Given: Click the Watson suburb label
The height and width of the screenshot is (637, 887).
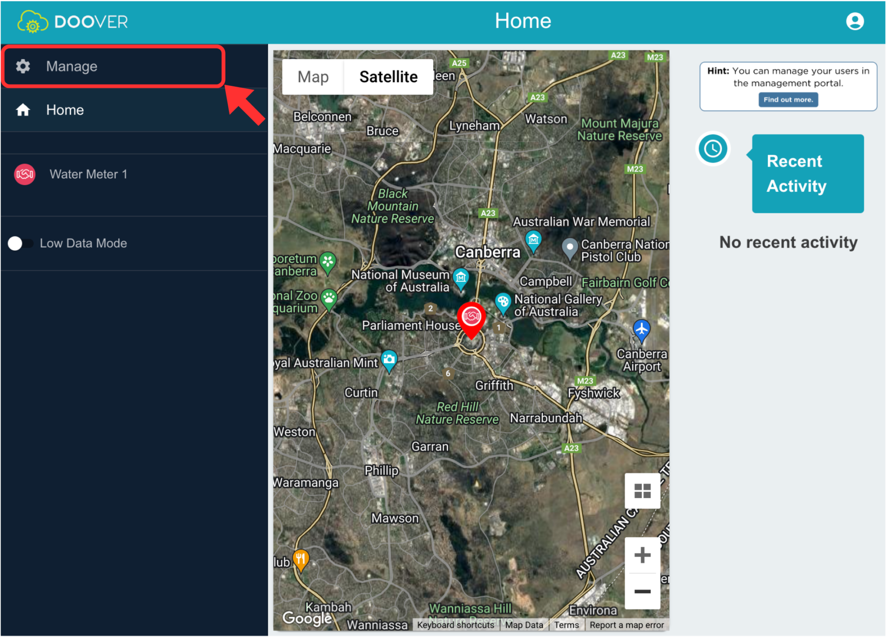Looking at the screenshot, I should click(546, 119).
